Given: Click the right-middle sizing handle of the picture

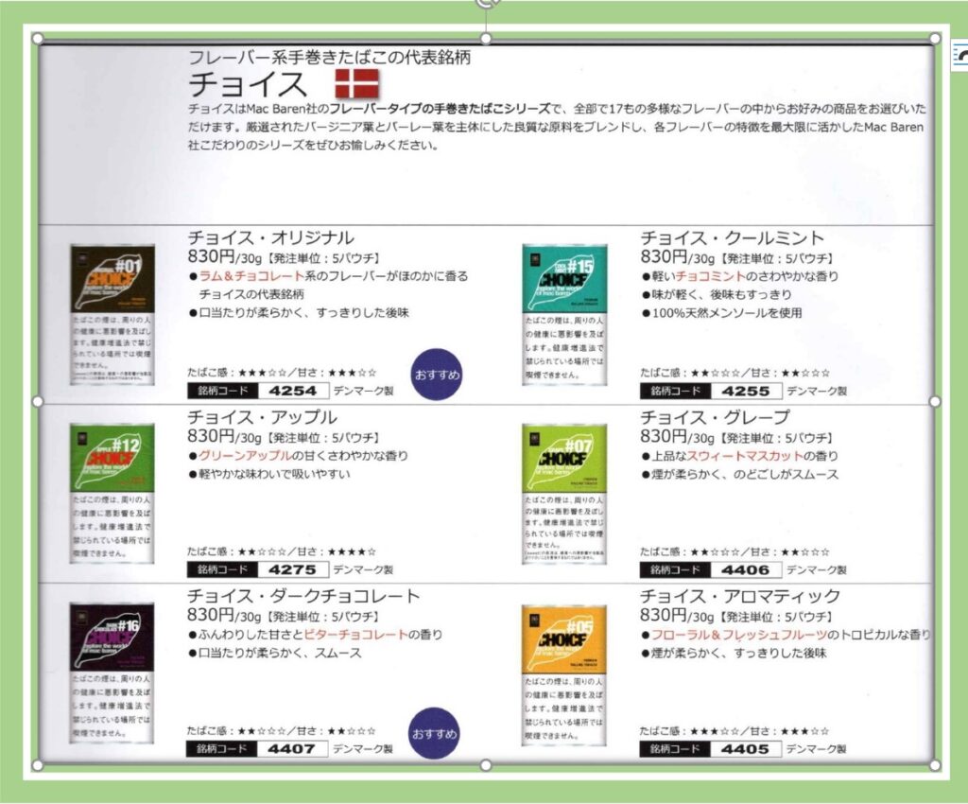Looking at the screenshot, I should (x=935, y=402).
